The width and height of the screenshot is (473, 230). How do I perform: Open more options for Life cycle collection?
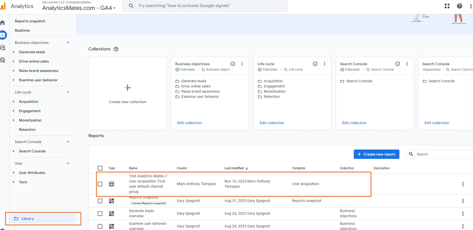tap(324, 64)
